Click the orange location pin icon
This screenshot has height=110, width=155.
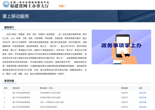coord(60,6)
